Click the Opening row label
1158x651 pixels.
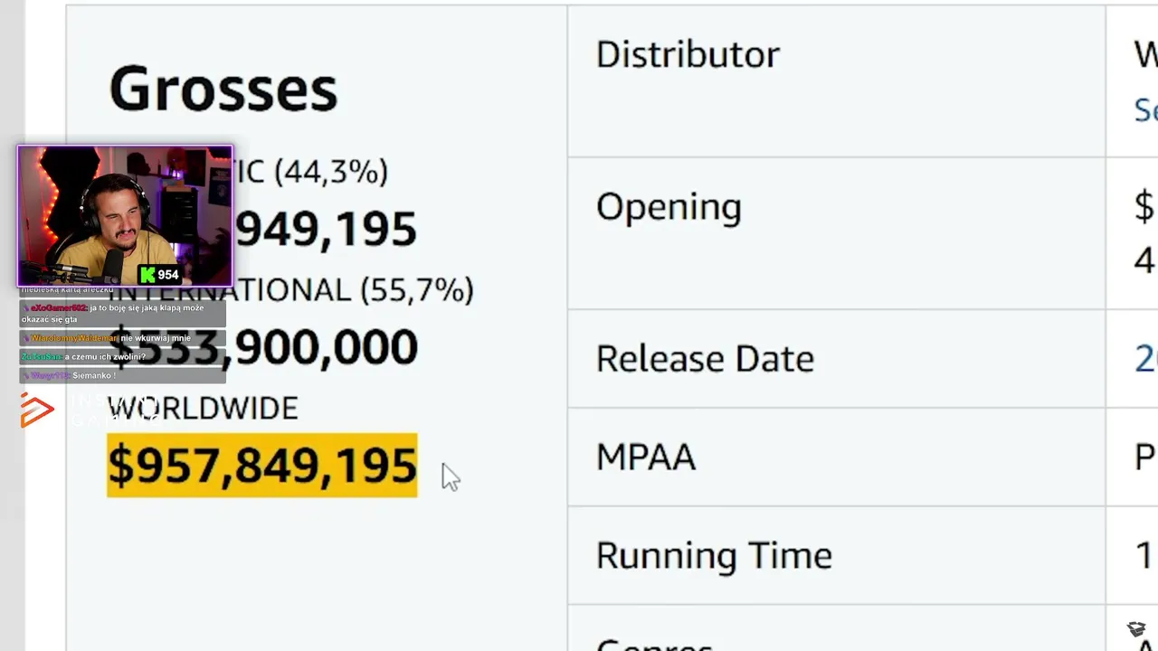(x=669, y=207)
